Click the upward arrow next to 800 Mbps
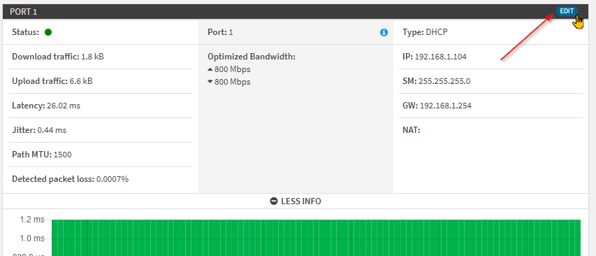 (210, 70)
